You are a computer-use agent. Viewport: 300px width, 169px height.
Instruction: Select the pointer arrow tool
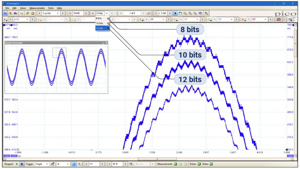click(x=175, y=13)
